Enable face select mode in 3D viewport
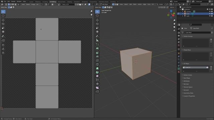Image resolution: width=214 pixels, height=120 pixels. coord(117,4)
